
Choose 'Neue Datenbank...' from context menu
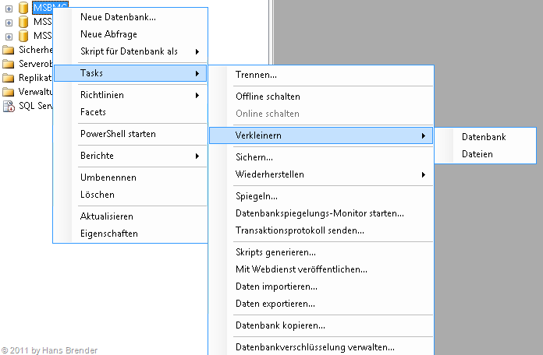point(118,17)
